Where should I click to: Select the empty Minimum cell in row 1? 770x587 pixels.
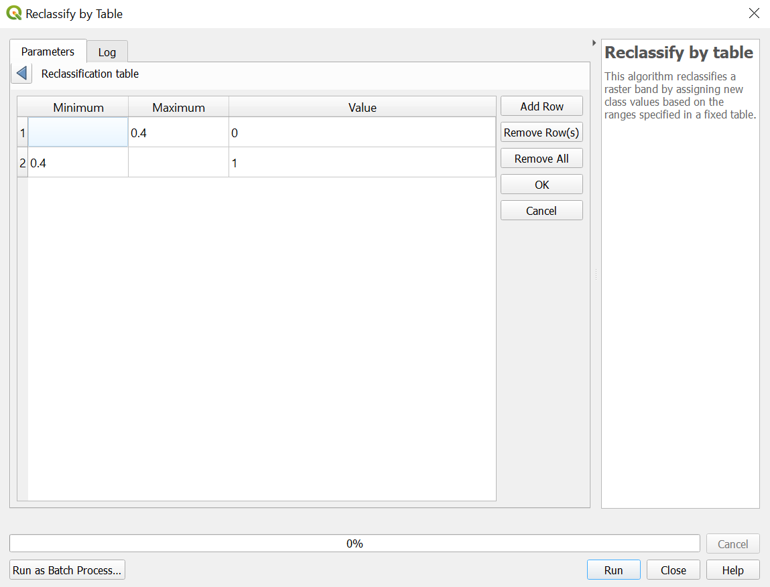coord(78,133)
